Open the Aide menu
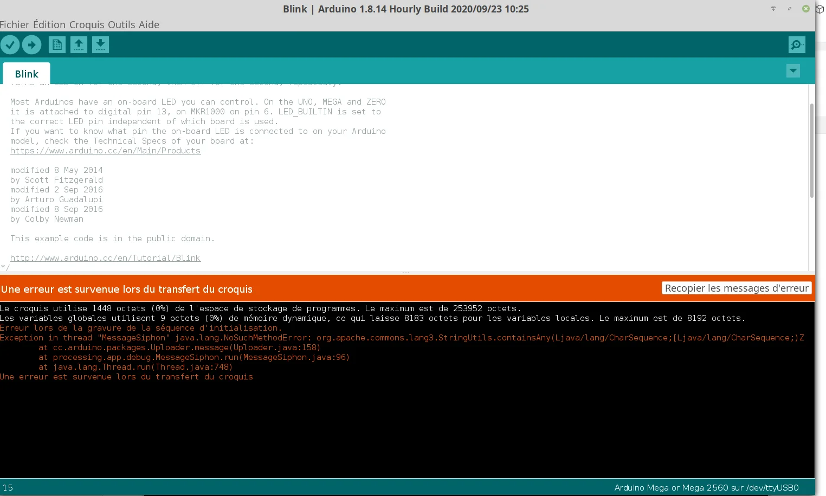This screenshot has height=496, width=826. point(149,25)
